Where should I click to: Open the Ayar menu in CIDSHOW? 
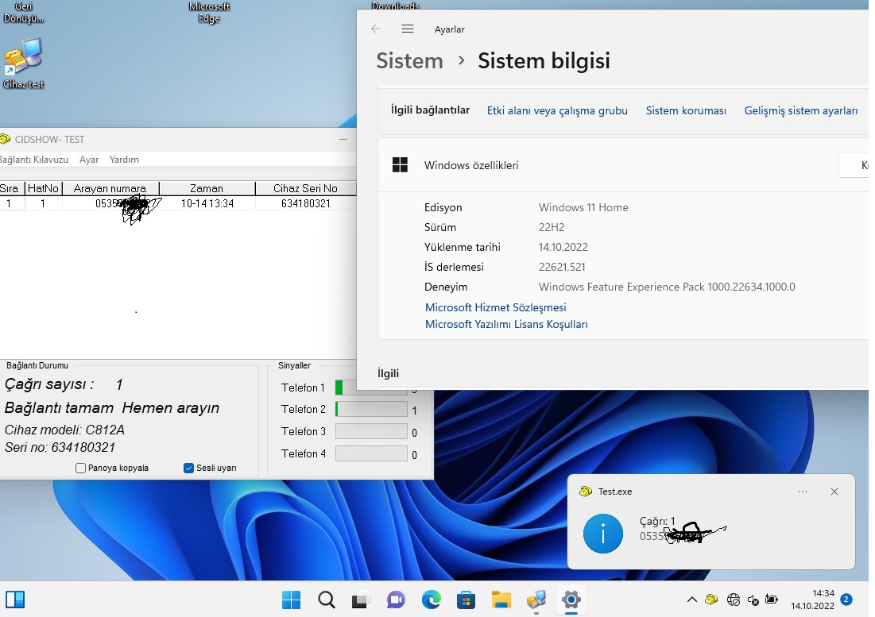point(89,160)
